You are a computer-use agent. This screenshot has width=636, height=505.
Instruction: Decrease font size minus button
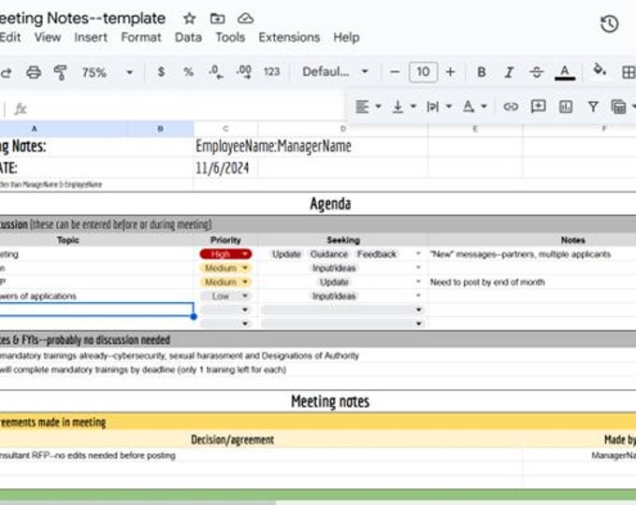(395, 72)
